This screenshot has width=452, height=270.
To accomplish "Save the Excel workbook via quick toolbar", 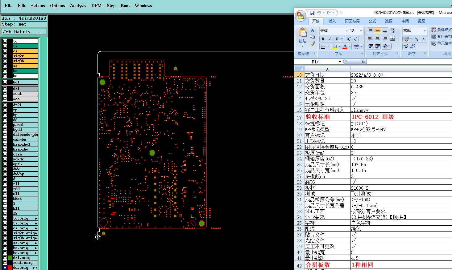I will 312,13.
